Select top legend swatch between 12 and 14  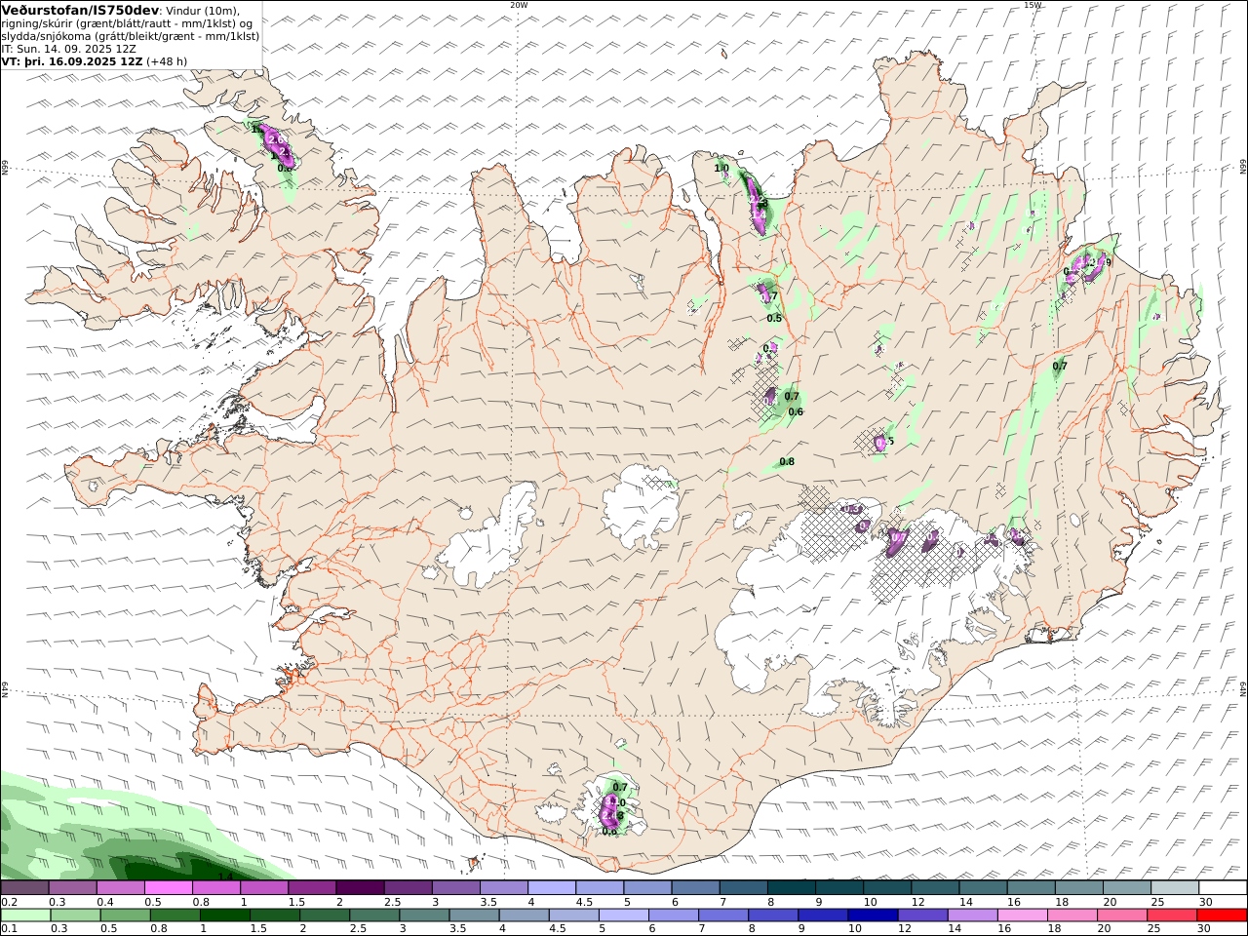click(934, 888)
